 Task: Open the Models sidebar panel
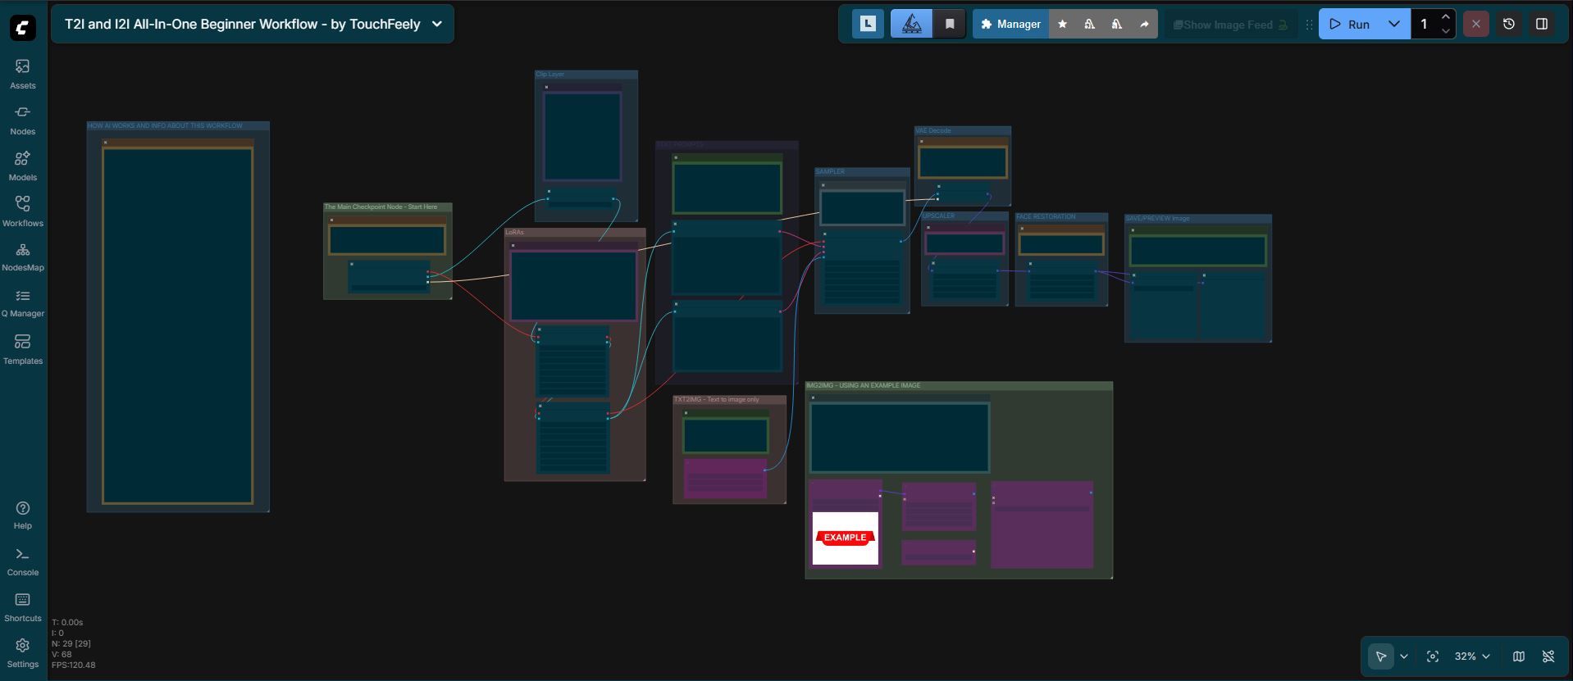pyautogui.click(x=23, y=166)
